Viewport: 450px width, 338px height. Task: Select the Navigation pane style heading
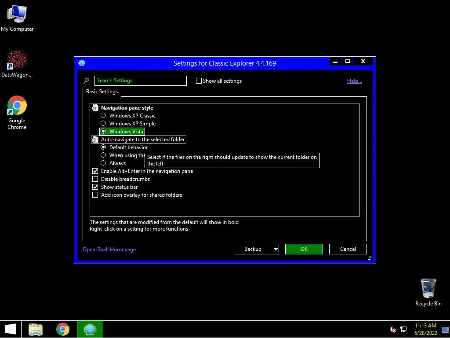(127, 108)
